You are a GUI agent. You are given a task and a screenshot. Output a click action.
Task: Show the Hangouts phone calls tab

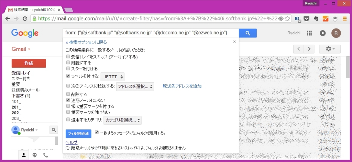pyautogui.click(x=46, y=155)
